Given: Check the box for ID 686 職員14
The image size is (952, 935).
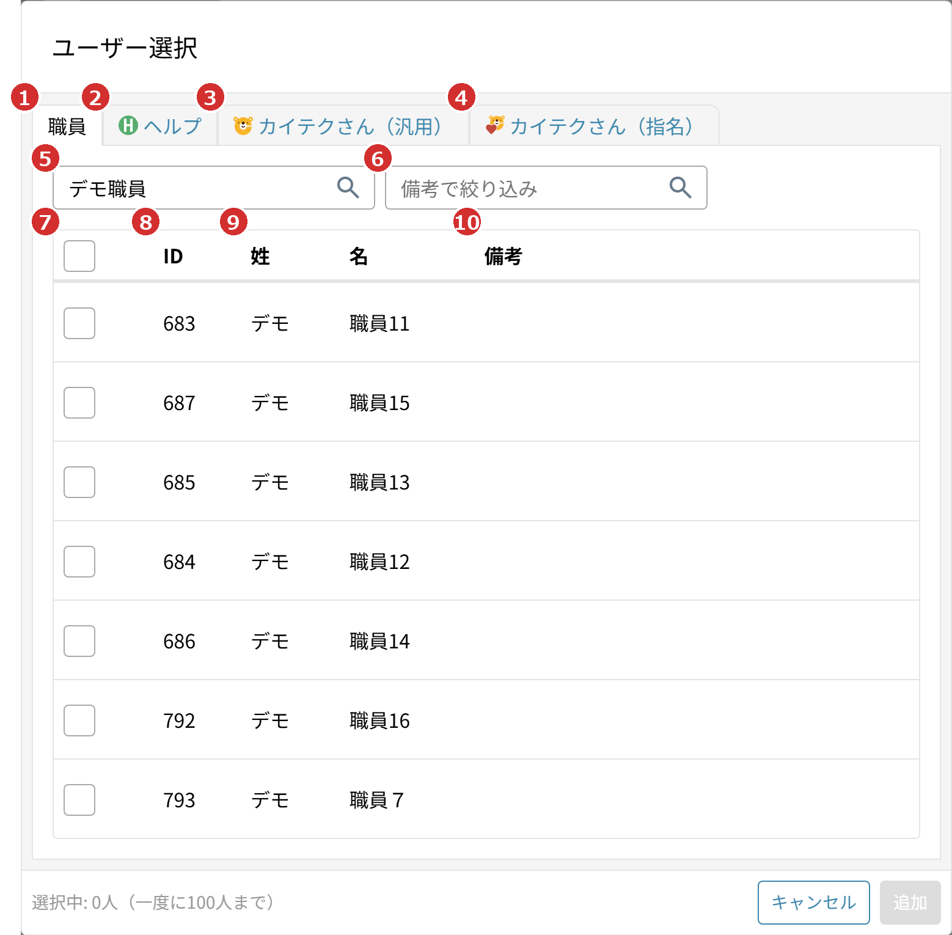Looking at the screenshot, I should coord(79,641).
